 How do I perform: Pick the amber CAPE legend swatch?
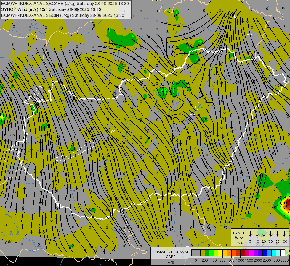click(225, 253)
